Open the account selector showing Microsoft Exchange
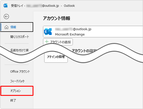Image resolution: width=143 pixels, height=109 pixels. click(93, 32)
